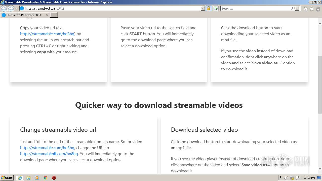Viewport: 322px width, 181px height.
Task: Click the browser Back button
Action: click(4, 8)
